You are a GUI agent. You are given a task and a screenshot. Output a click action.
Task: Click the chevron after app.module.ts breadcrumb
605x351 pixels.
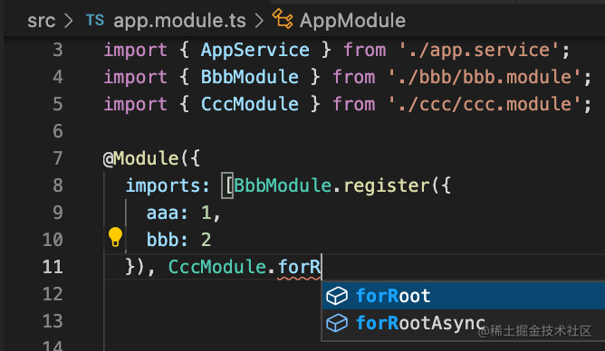[x=259, y=21]
